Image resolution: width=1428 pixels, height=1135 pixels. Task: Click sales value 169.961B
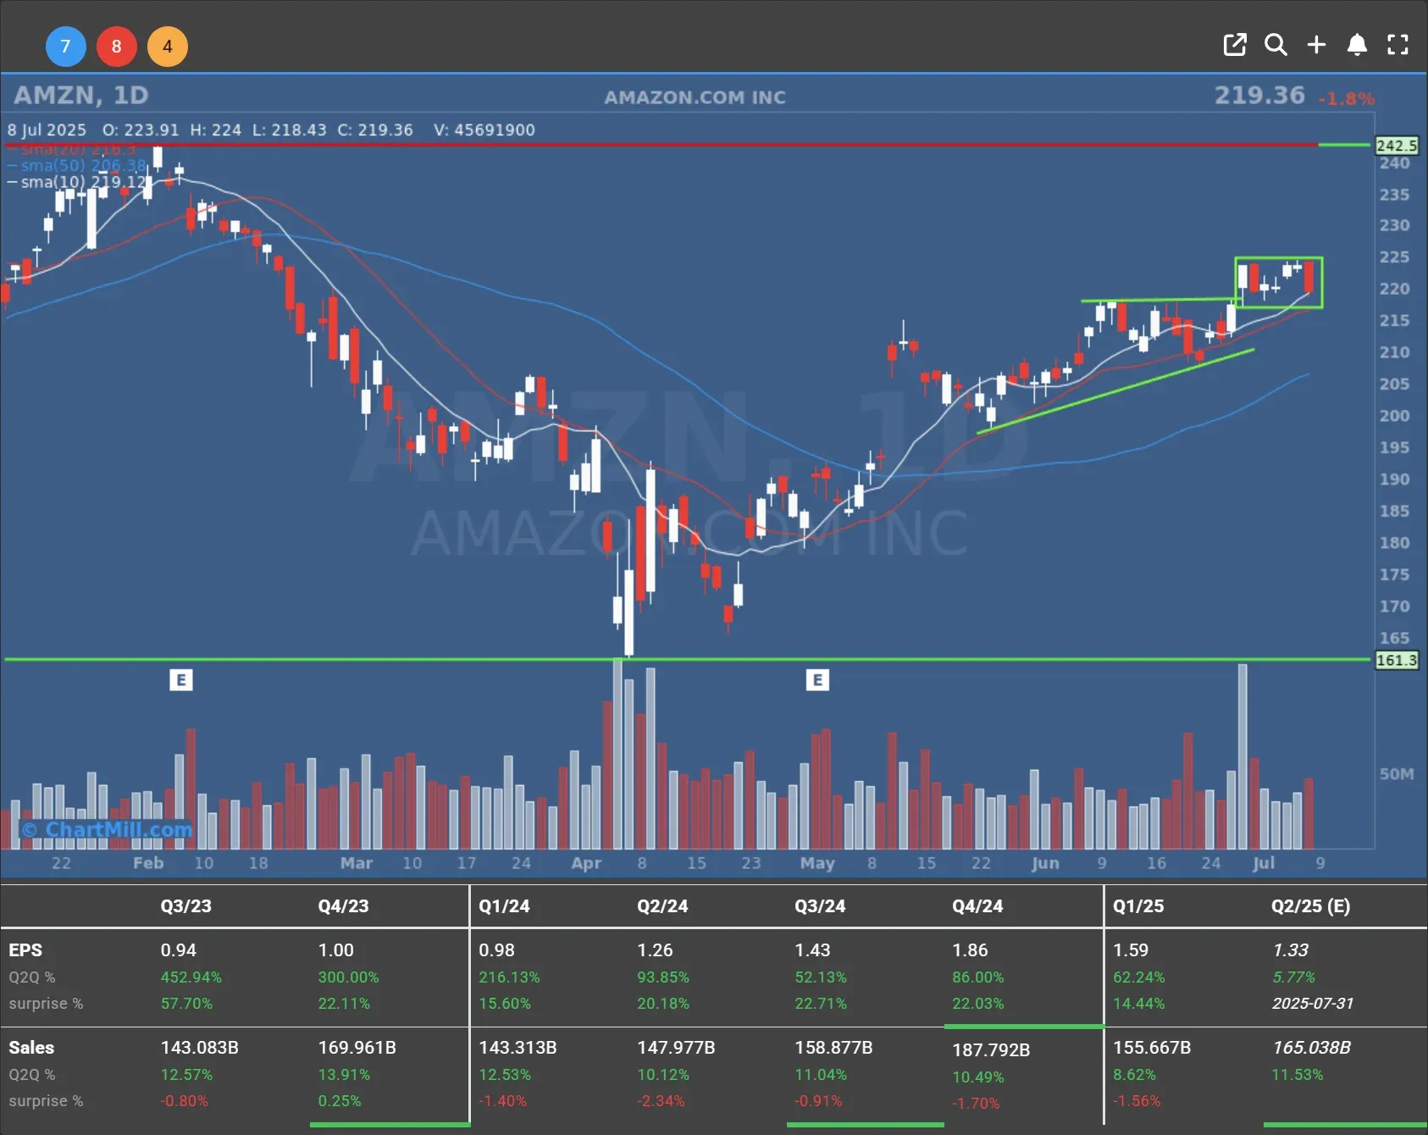(357, 1048)
